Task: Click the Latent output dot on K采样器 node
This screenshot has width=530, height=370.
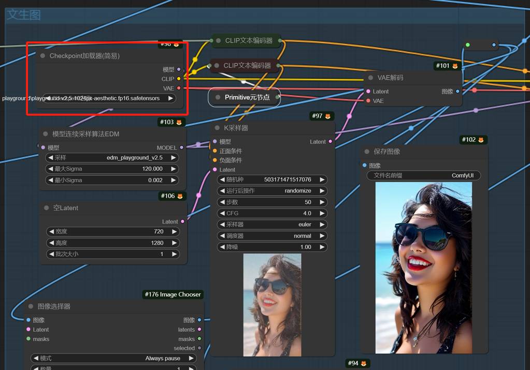Action: point(331,142)
